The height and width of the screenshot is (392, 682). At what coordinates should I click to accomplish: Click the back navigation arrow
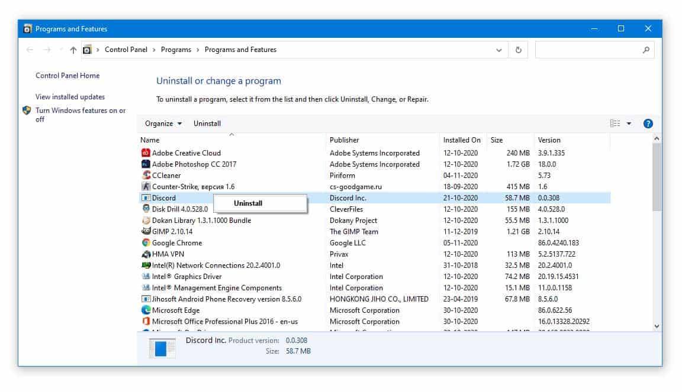pyautogui.click(x=30, y=50)
